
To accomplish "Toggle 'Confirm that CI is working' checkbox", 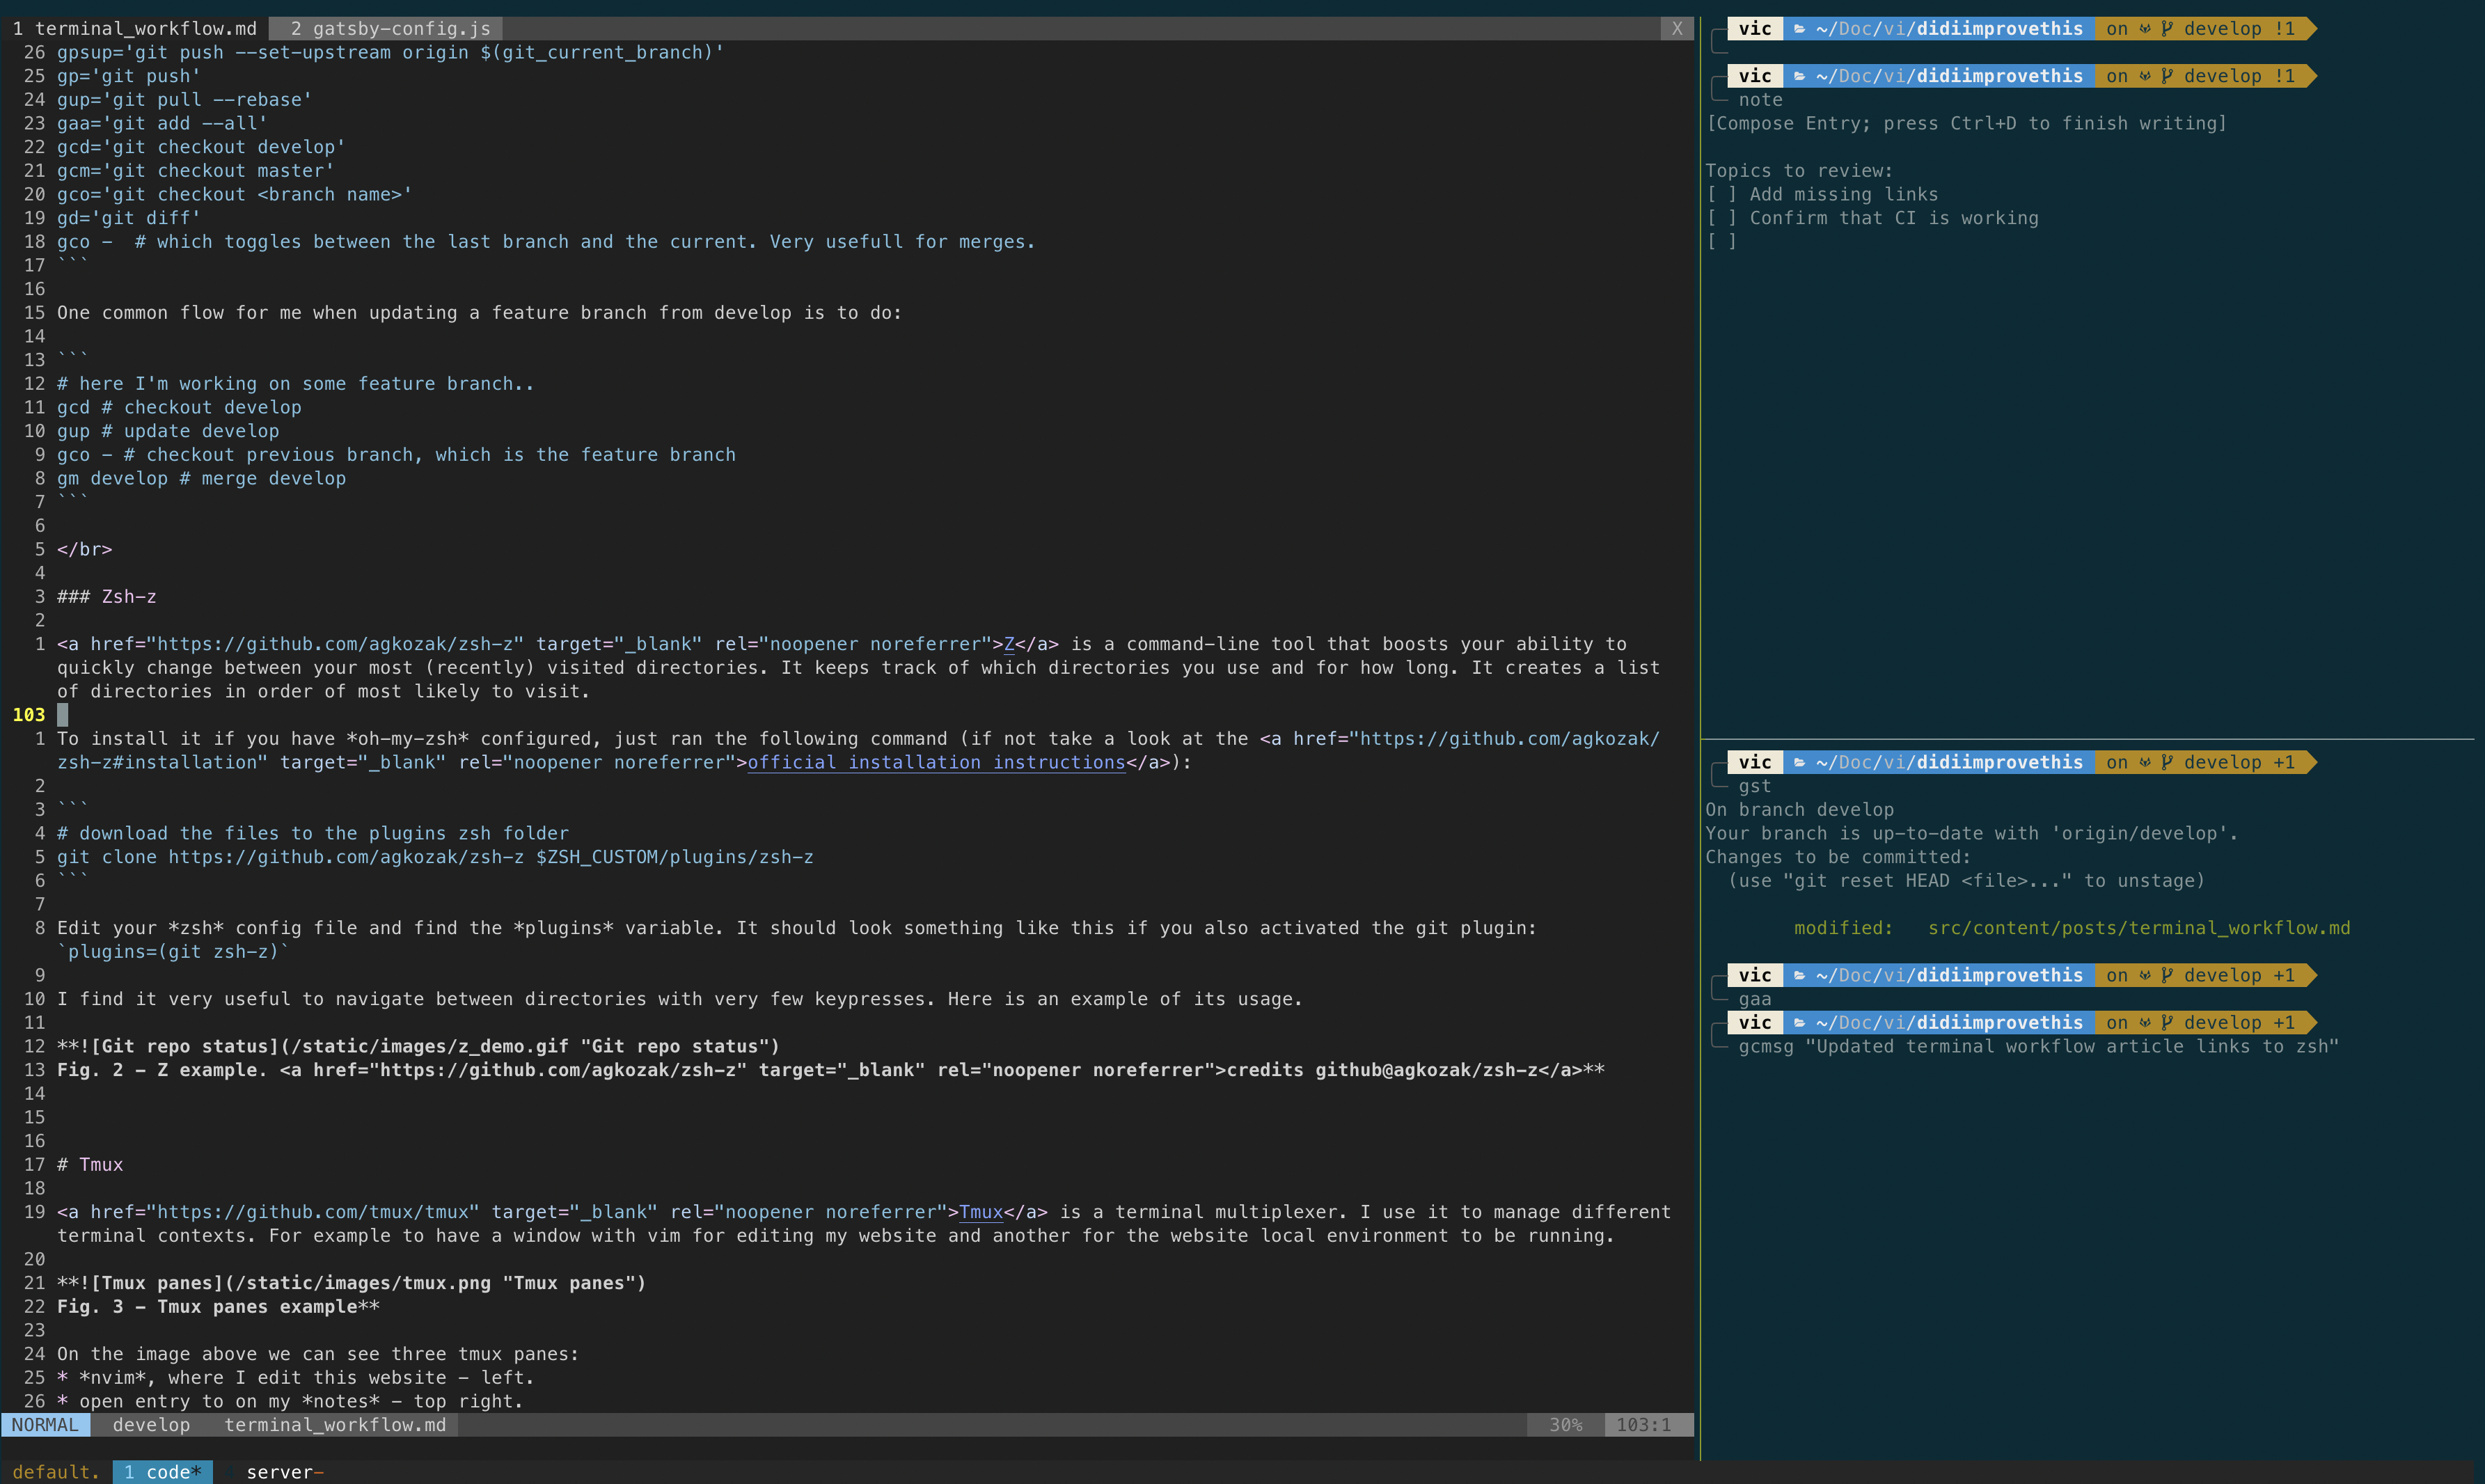I will click(1721, 218).
